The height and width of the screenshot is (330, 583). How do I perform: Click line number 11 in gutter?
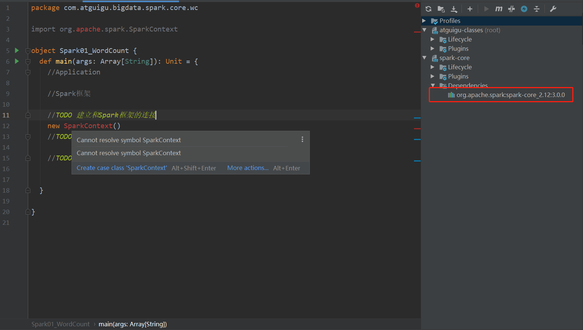(6, 115)
